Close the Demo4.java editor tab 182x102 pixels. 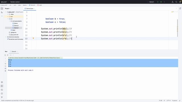[35, 8]
